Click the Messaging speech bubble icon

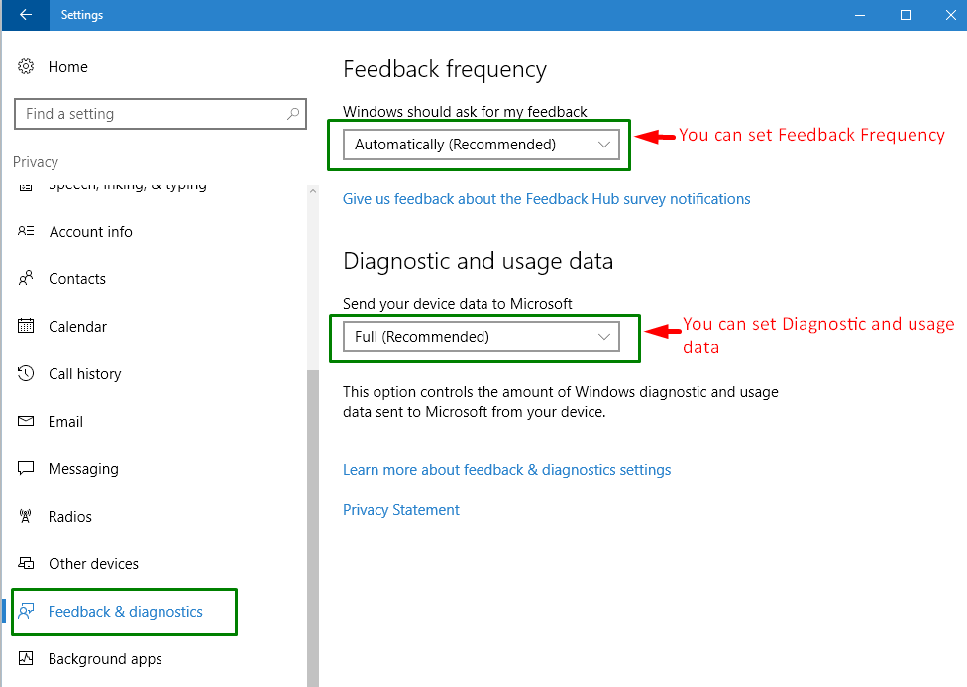pos(27,469)
